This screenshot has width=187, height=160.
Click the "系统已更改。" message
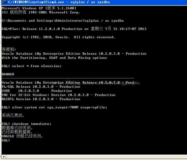coord(13,115)
